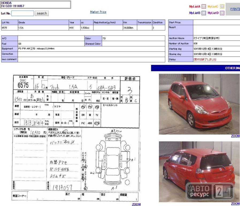This screenshot has height=206, width=240.
Task: Click the Lot No. input field
Action: pos(23,13)
